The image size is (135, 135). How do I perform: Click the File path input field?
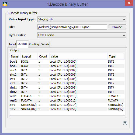[x=72, y=27]
